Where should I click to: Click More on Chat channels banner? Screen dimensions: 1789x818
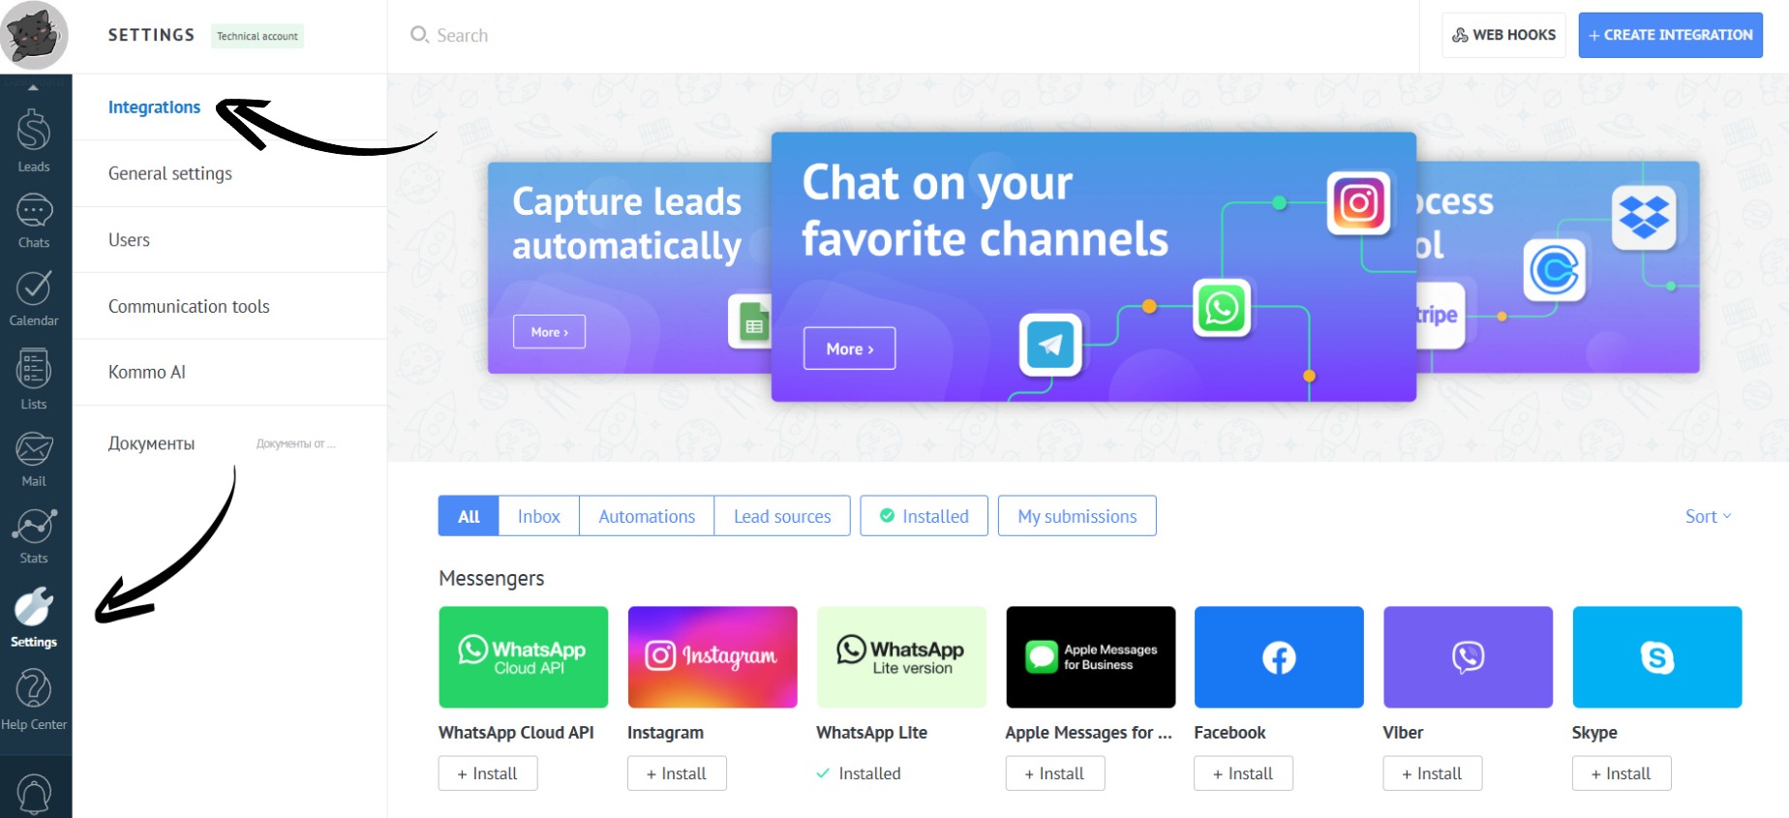click(x=849, y=348)
